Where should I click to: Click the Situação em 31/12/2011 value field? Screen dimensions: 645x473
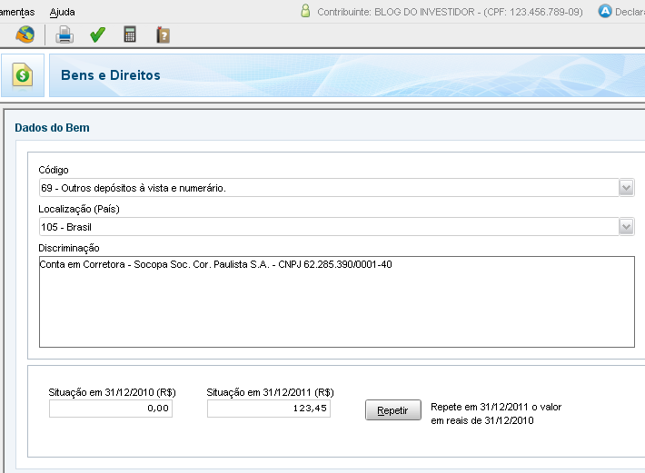tap(269, 409)
